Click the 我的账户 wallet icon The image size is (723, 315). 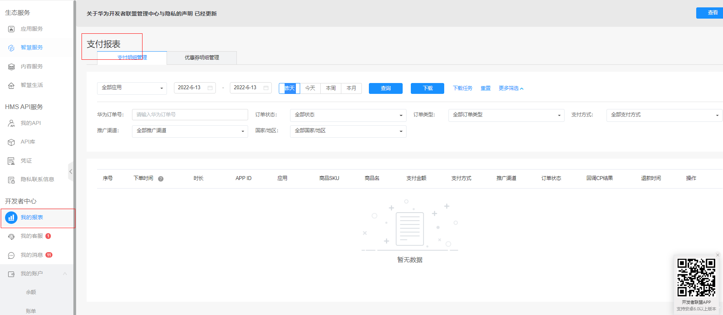tap(11, 274)
